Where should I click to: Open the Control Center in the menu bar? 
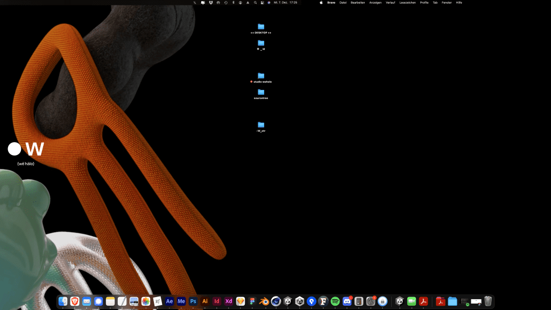pos(262,3)
